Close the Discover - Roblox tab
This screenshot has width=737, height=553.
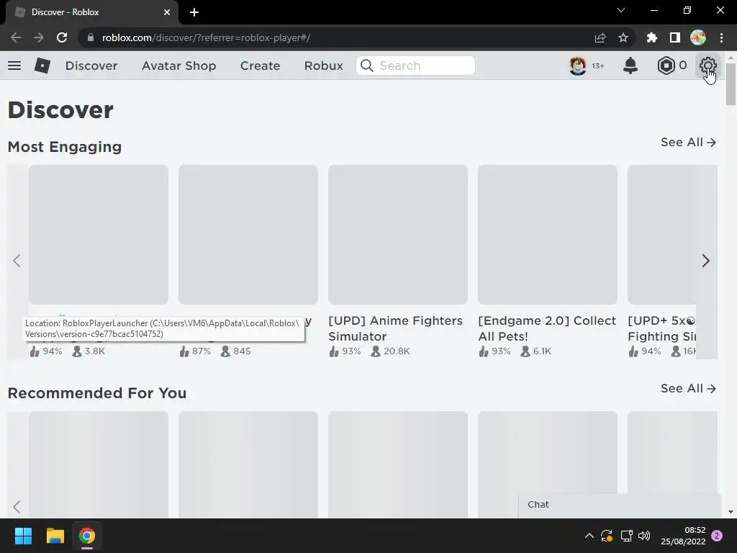coord(167,12)
